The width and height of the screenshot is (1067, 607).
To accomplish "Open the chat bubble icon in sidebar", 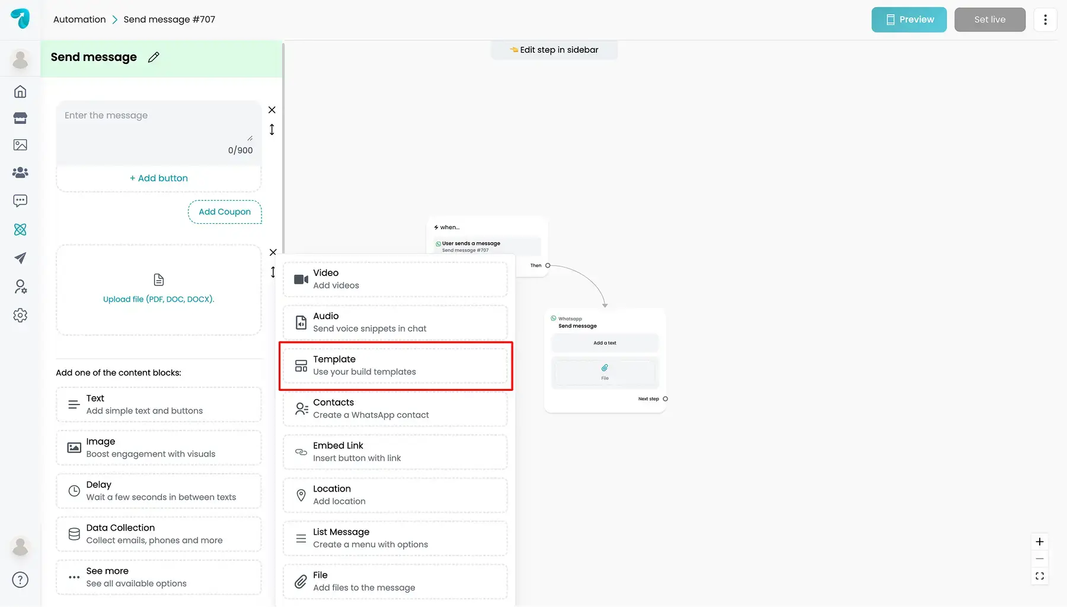I will tap(20, 201).
